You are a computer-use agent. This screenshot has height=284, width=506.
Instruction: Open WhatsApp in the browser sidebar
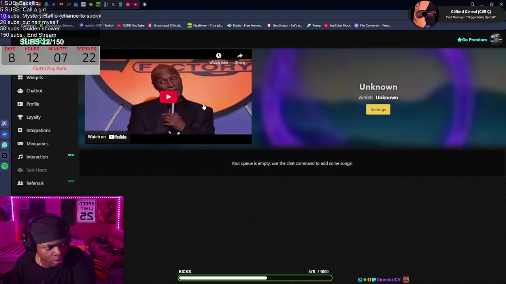[5, 145]
